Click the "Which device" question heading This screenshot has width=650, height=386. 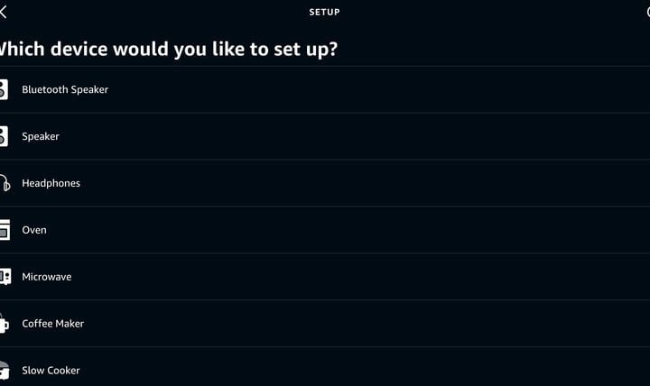(x=167, y=48)
